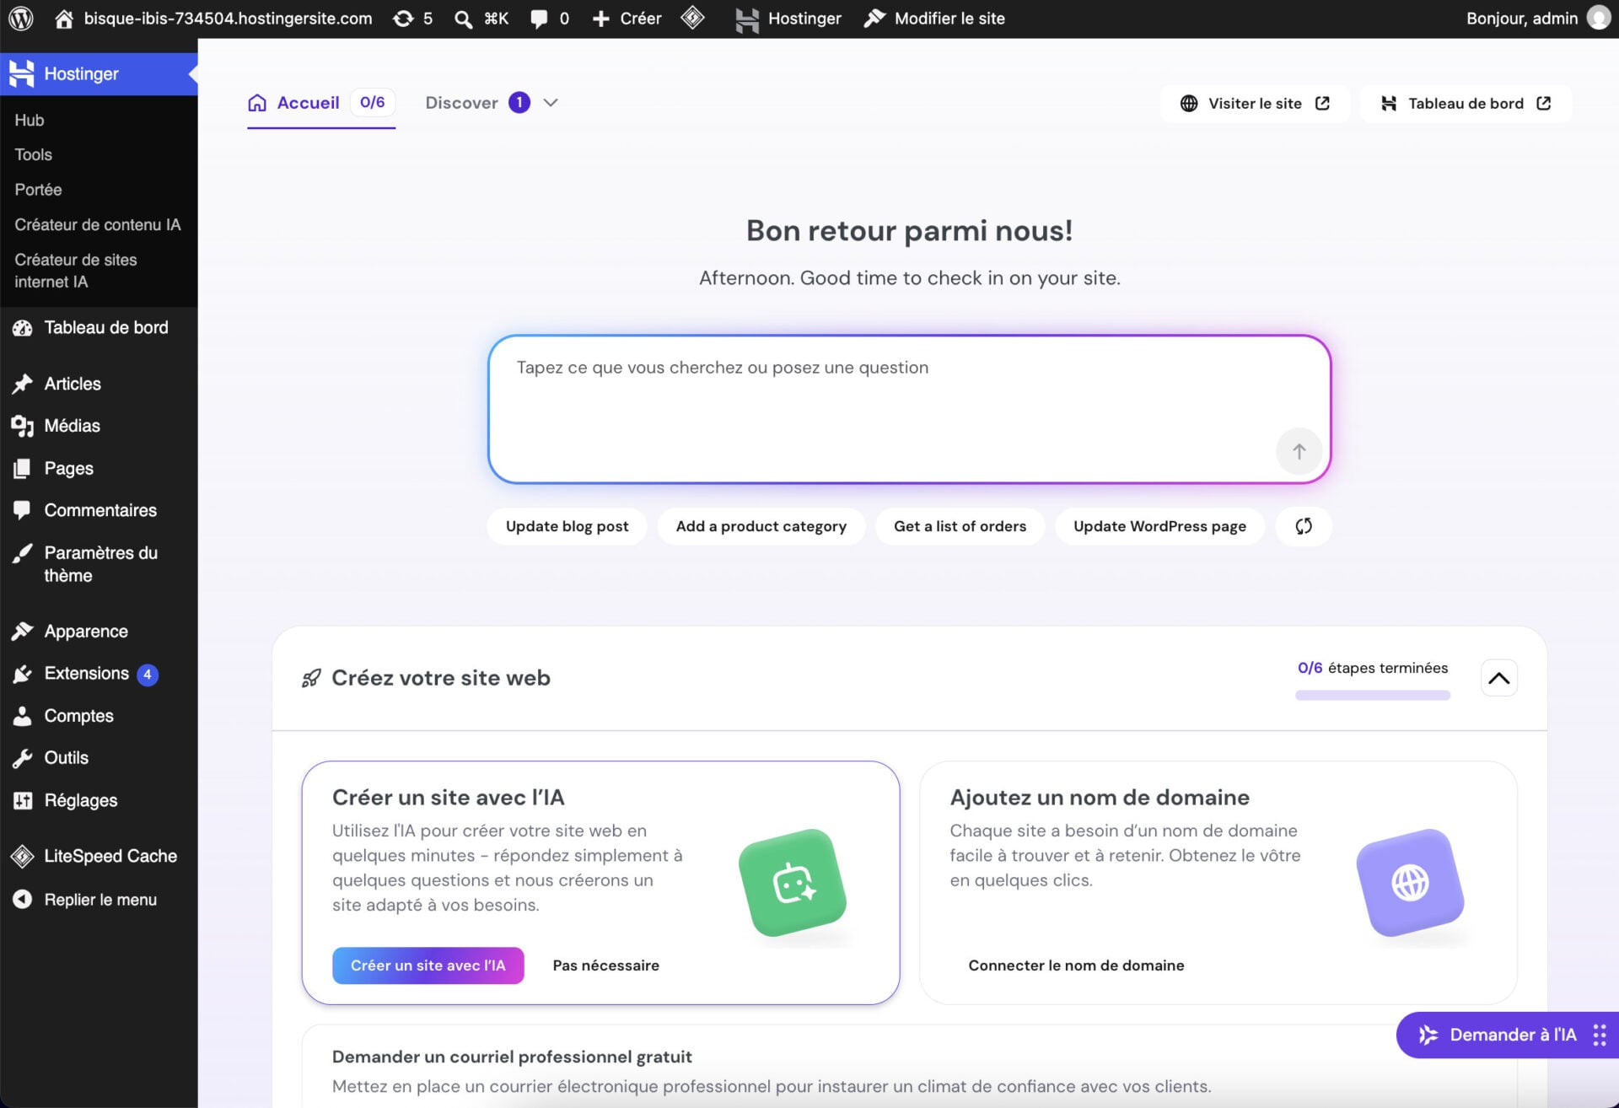Click the WordPress logo in admin bar

(x=21, y=19)
